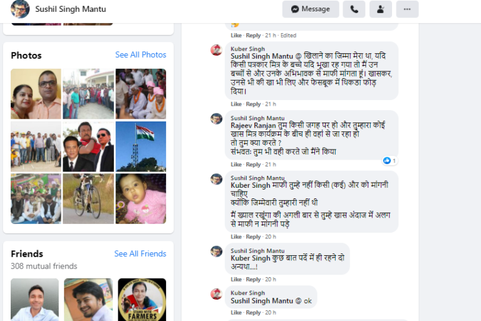The image size is (481, 321).
Task: Like Kuber Singh's long Hindi comment
Action: 236,104
